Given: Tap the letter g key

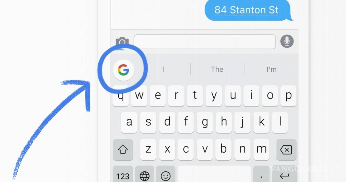Looking at the screenshot, I should (205, 122).
